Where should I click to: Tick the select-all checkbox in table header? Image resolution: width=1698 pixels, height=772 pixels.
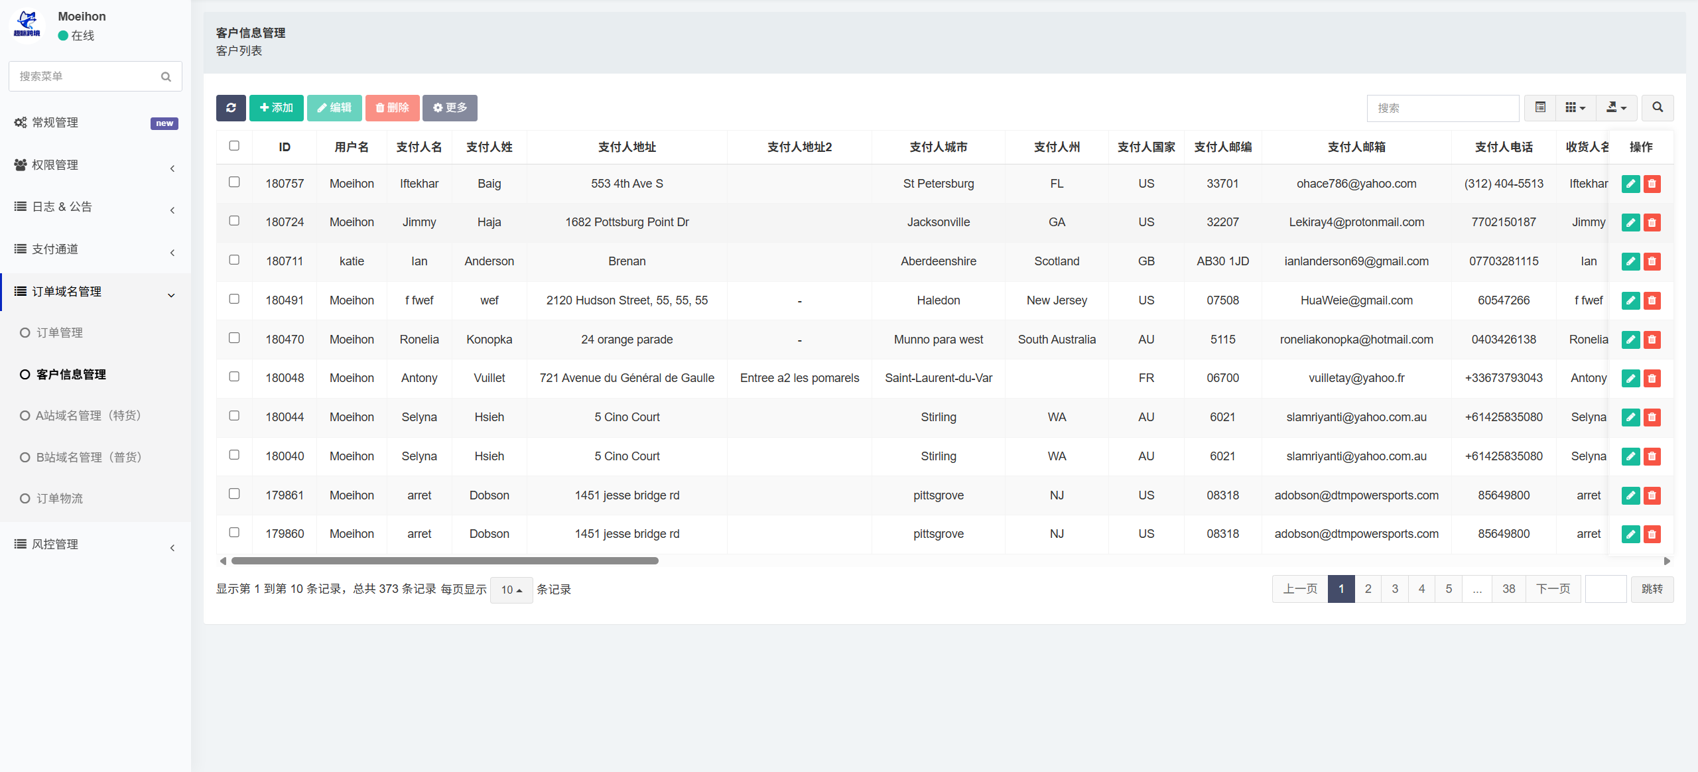click(x=234, y=146)
